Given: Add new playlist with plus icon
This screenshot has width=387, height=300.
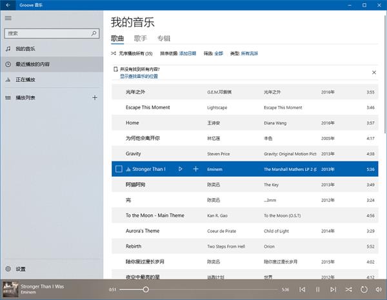Looking at the screenshot, I should pos(95,98).
